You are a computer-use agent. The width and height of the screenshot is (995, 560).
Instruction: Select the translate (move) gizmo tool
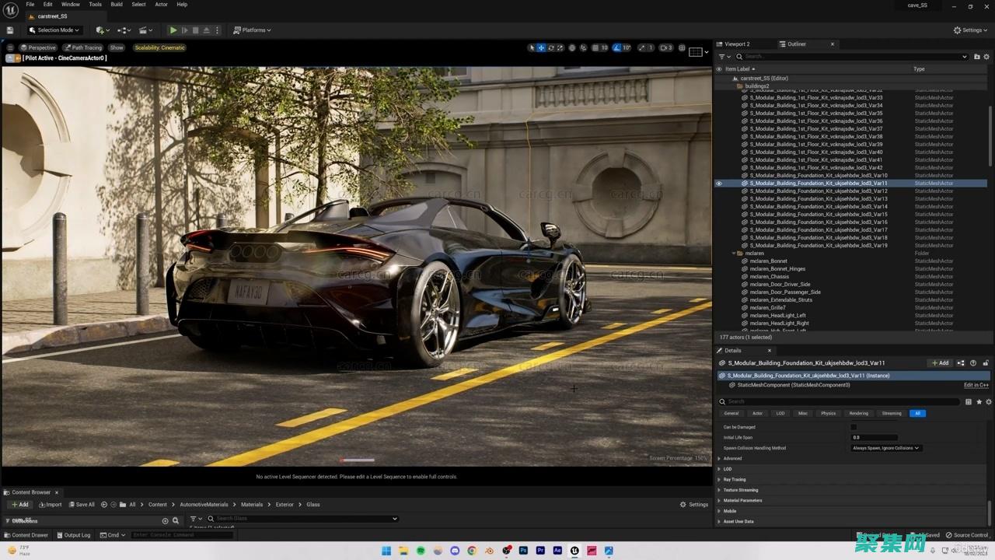coord(541,48)
